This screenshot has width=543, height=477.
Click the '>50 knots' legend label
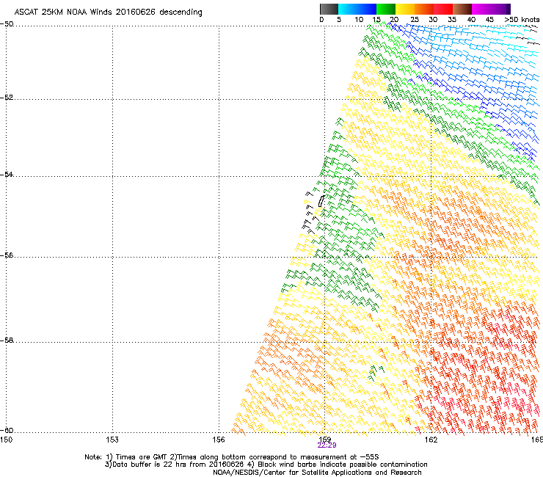[522, 20]
